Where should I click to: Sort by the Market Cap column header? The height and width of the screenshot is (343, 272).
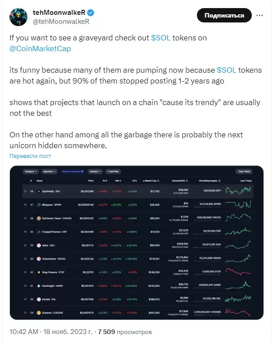tap(151, 181)
